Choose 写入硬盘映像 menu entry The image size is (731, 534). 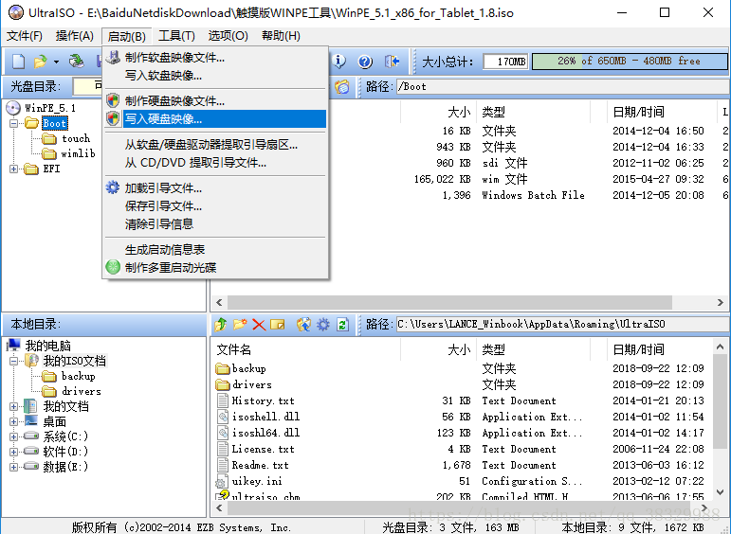click(215, 118)
